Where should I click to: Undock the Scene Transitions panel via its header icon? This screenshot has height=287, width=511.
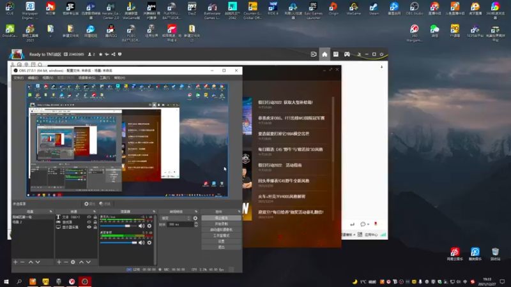[x=196, y=212]
